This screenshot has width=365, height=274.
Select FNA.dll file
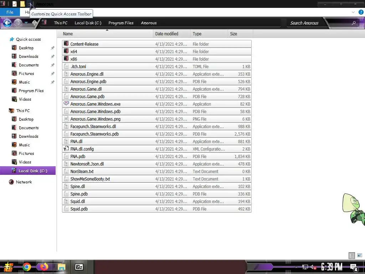click(x=157, y=141)
